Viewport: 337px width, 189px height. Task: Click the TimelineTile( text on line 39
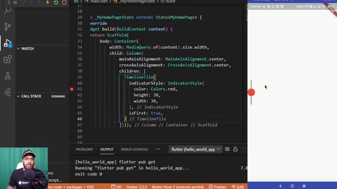(x=140, y=77)
